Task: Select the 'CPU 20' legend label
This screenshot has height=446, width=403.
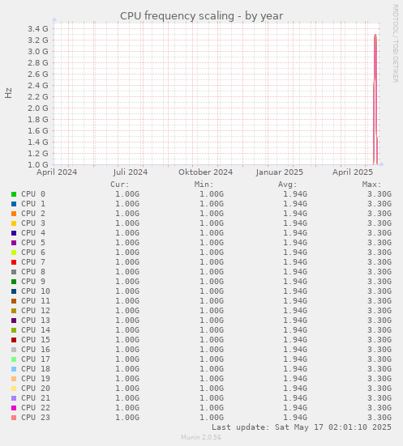Action: pyautogui.click(x=36, y=389)
